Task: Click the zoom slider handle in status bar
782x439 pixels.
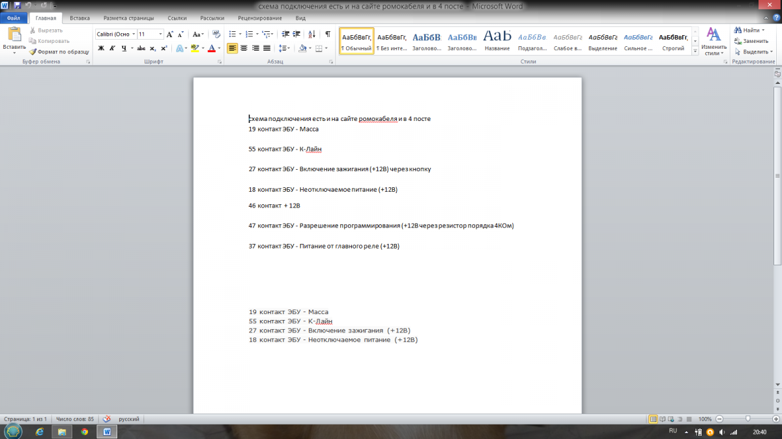Action: tap(747, 419)
